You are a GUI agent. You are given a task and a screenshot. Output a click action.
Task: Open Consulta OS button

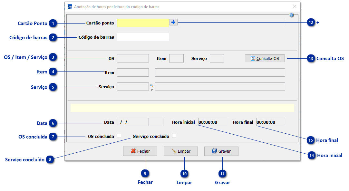click(265, 58)
